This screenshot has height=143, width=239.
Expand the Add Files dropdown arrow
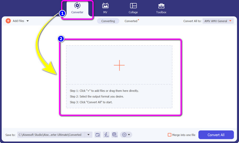tap(28, 21)
